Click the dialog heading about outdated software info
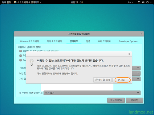This screenshot has width=154, height=115. [x=70, y=61]
